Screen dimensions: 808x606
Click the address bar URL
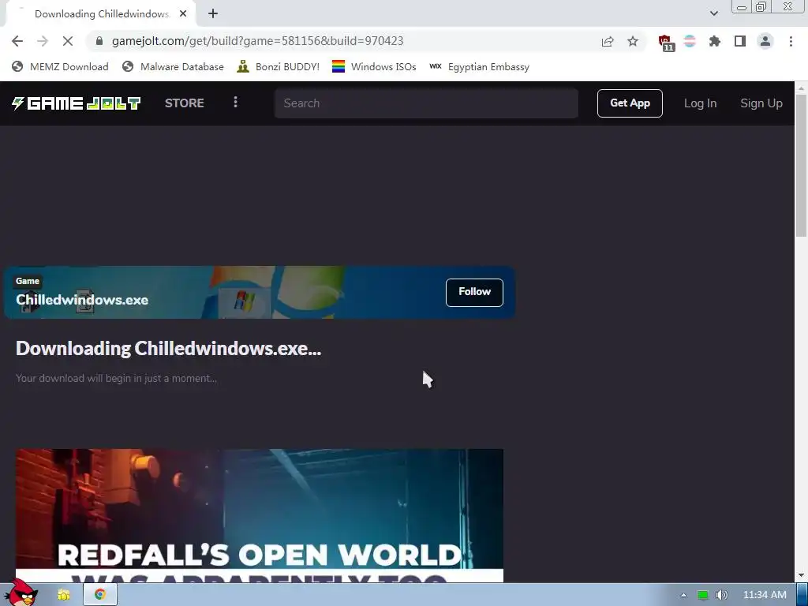coord(258,41)
